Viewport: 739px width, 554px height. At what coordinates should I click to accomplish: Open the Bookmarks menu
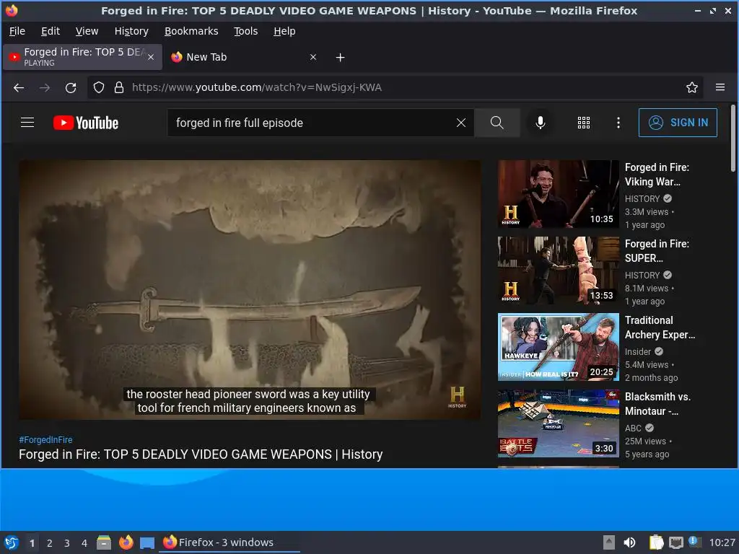(x=191, y=31)
